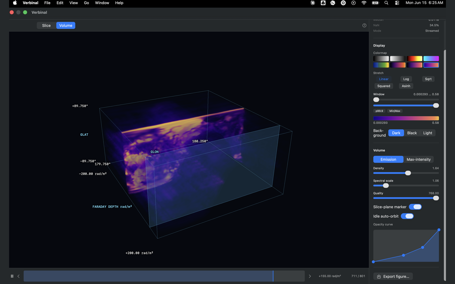The image size is (455, 284).
Task: Click the Window lower-bound slider handle
Action: point(376,100)
